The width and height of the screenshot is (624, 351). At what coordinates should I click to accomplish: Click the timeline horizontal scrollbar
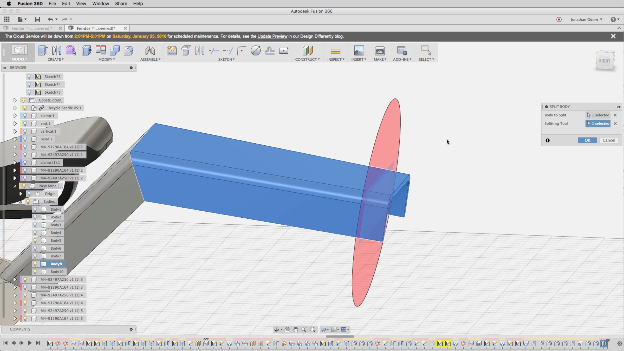340,336
